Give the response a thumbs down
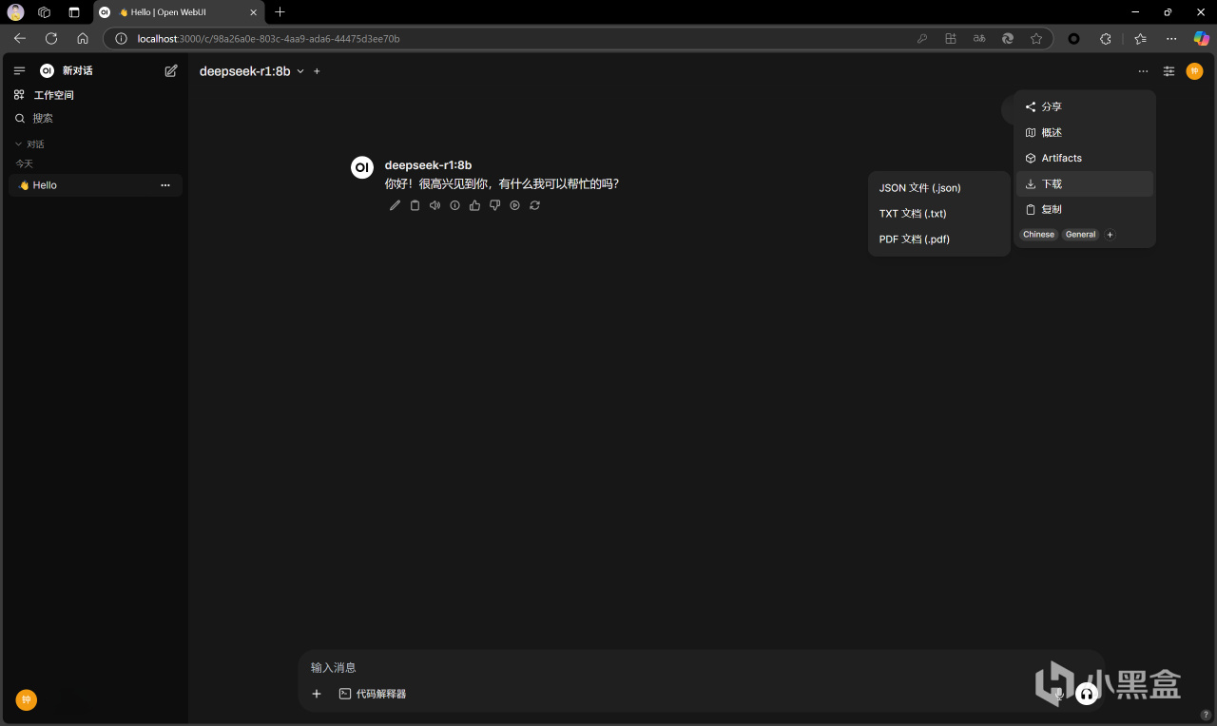1217x726 pixels. coord(494,205)
